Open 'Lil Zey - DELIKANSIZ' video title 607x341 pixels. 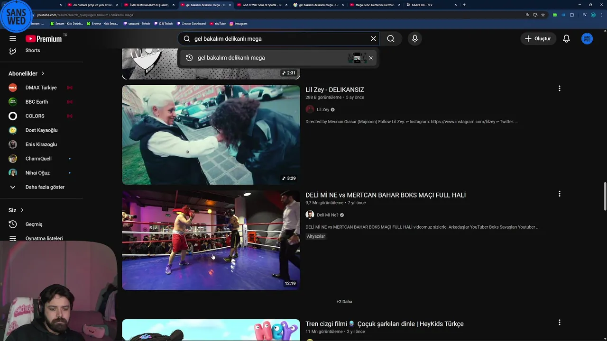tap(335, 90)
